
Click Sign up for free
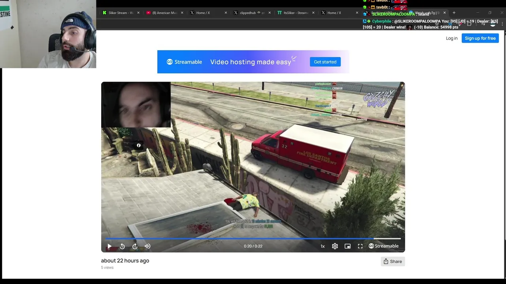point(480,38)
